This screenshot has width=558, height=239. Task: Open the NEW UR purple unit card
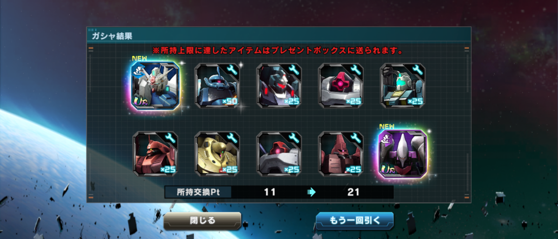[x=403, y=154]
